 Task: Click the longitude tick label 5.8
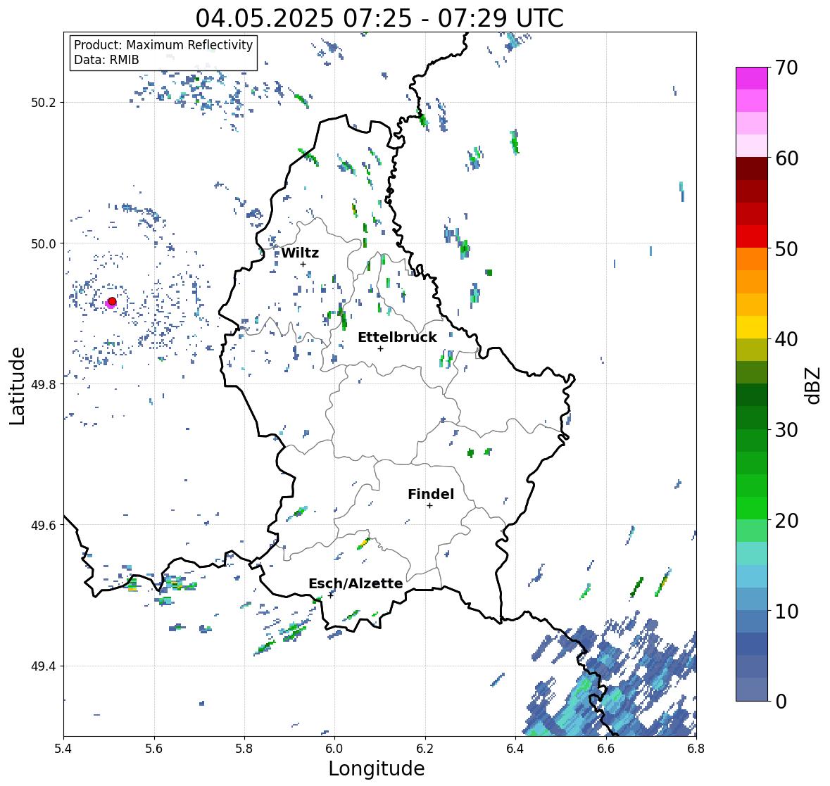click(244, 748)
